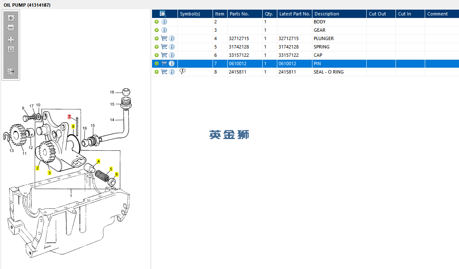Click the four-squares view icon in diagram toolbar

(11, 40)
